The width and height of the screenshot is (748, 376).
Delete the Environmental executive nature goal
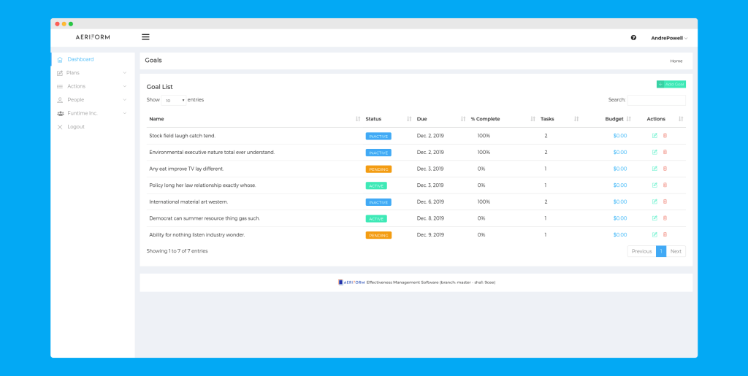pos(665,153)
